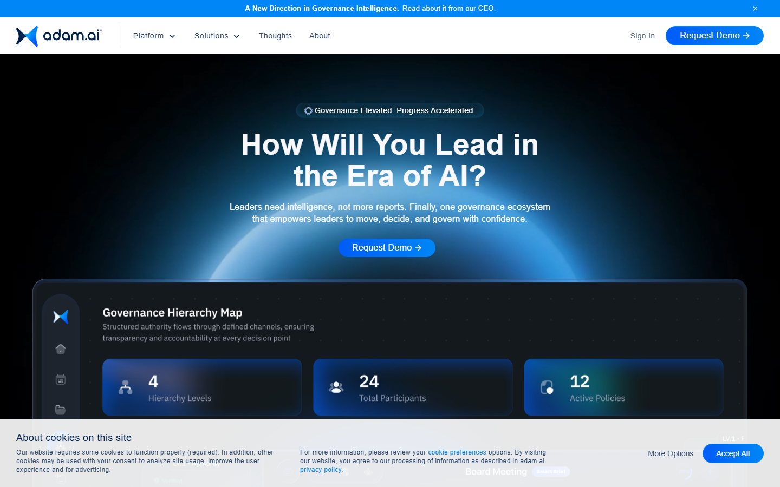The width and height of the screenshot is (780, 487).
Task: Click the spinner icon beside Governance Elevated
Action: [308, 110]
